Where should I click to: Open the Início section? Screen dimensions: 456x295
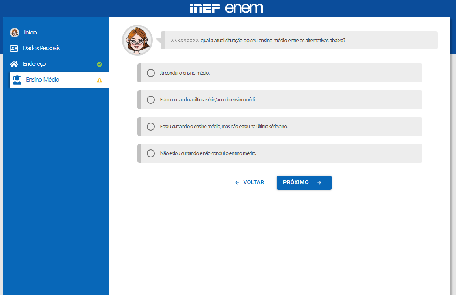(x=30, y=32)
